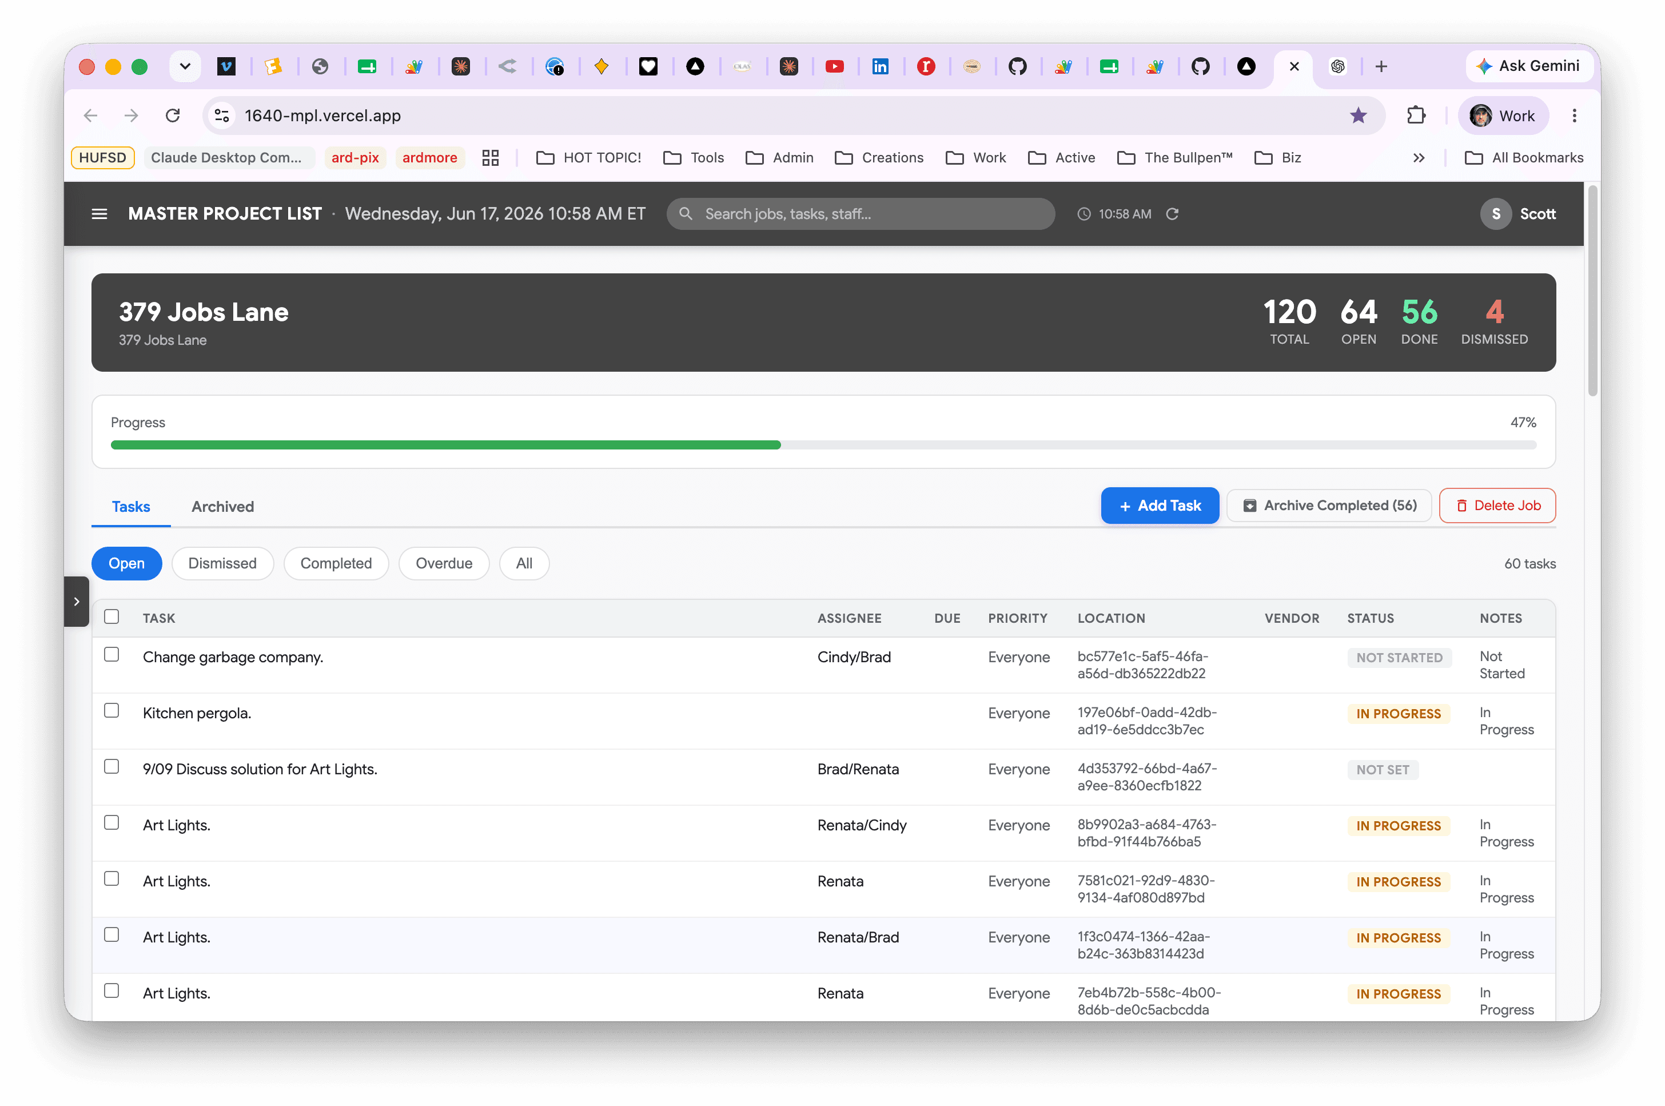Click Archive Completed (56) button
Viewport: 1665px width, 1106px height.
point(1329,505)
